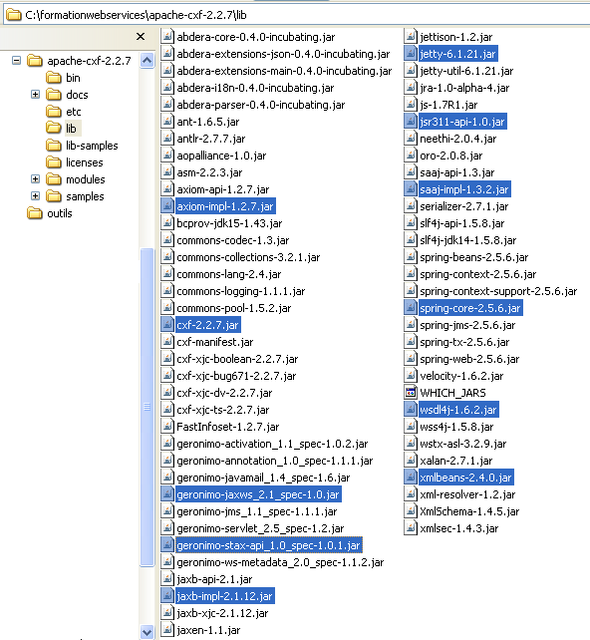Click the folder tree scrollbar thumb
The height and width of the screenshot is (640, 590).
(x=147, y=407)
